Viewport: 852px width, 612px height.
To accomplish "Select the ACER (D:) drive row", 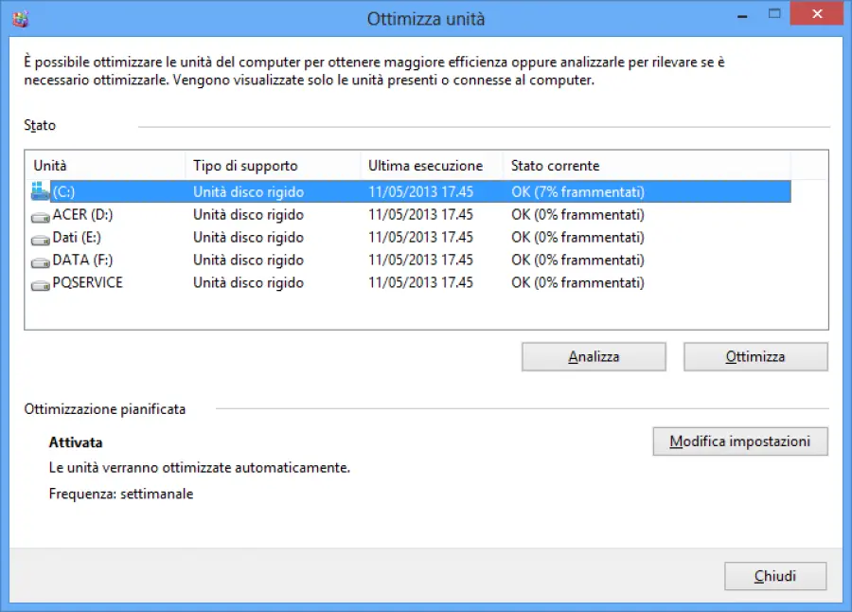I will (284, 214).
